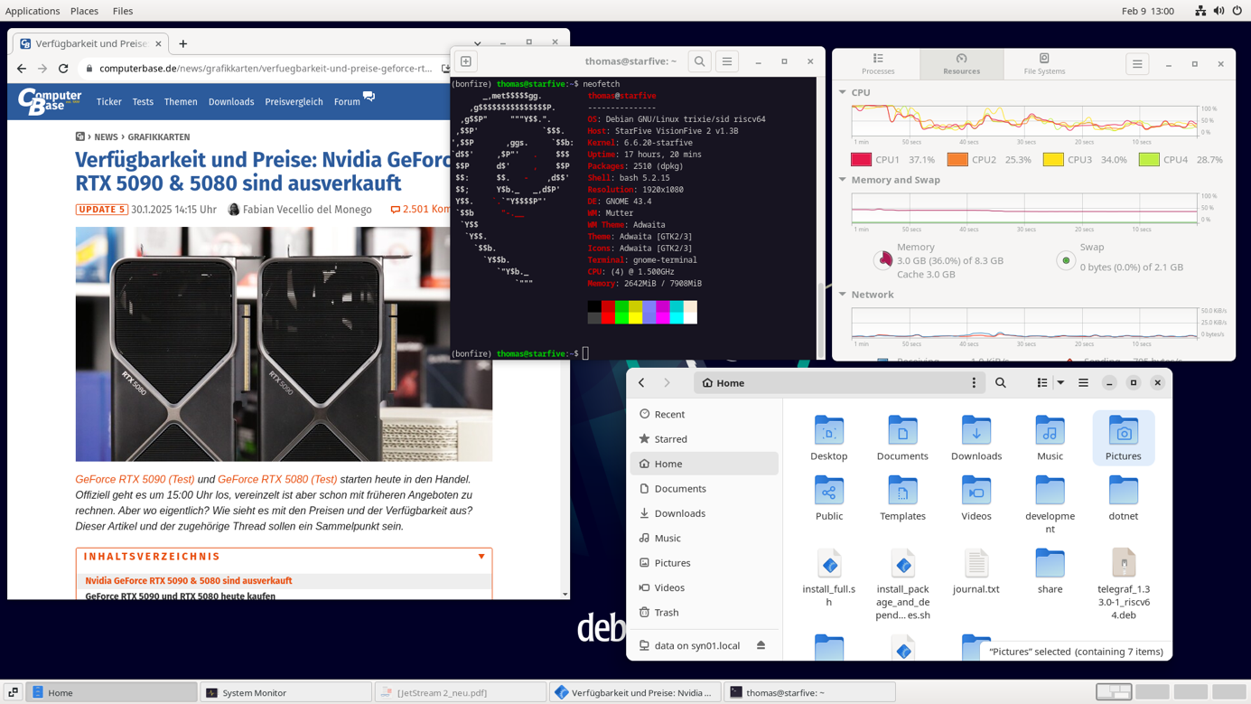Open the Videos folder icon in grid

[x=976, y=491]
